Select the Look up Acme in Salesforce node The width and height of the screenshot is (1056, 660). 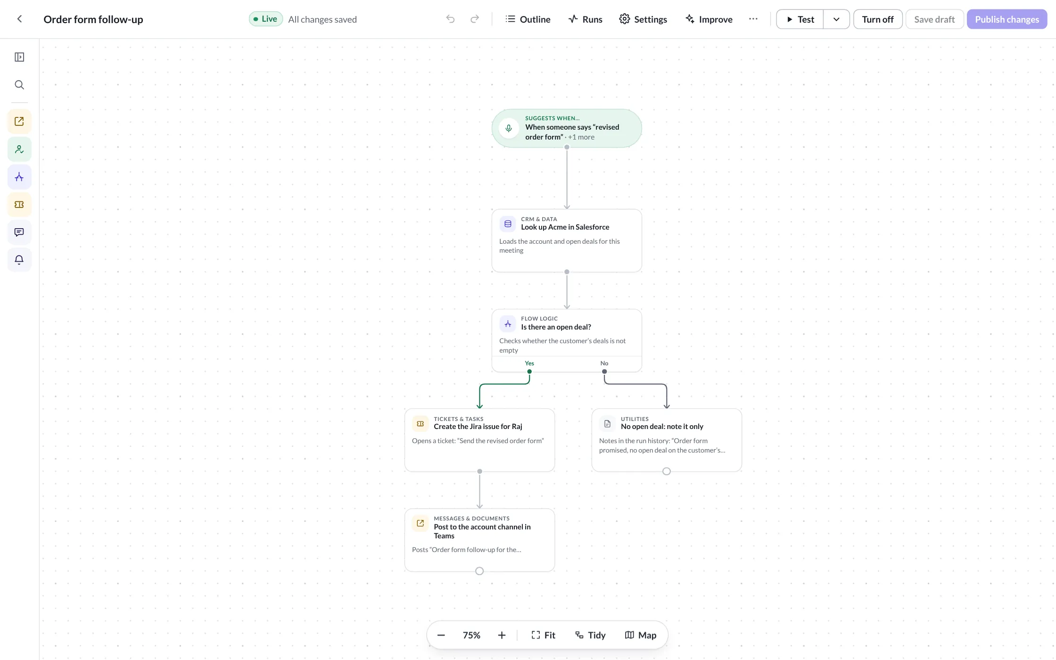tap(567, 240)
